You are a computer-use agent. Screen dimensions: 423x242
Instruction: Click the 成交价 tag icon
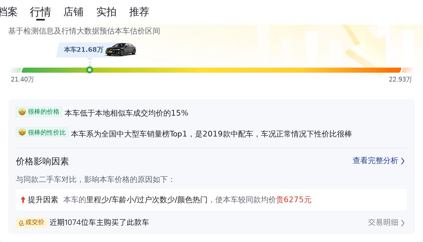tap(22, 223)
